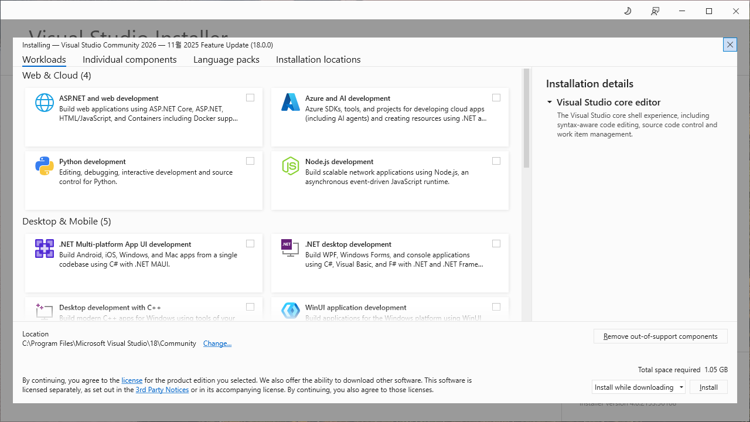Click the ASP.NET globe workload icon
Viewport: 750px width, 422px height.
[x=45, y=103]
